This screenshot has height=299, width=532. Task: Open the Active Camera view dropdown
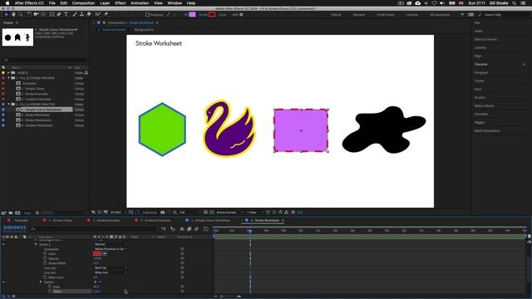pos(229,213)
